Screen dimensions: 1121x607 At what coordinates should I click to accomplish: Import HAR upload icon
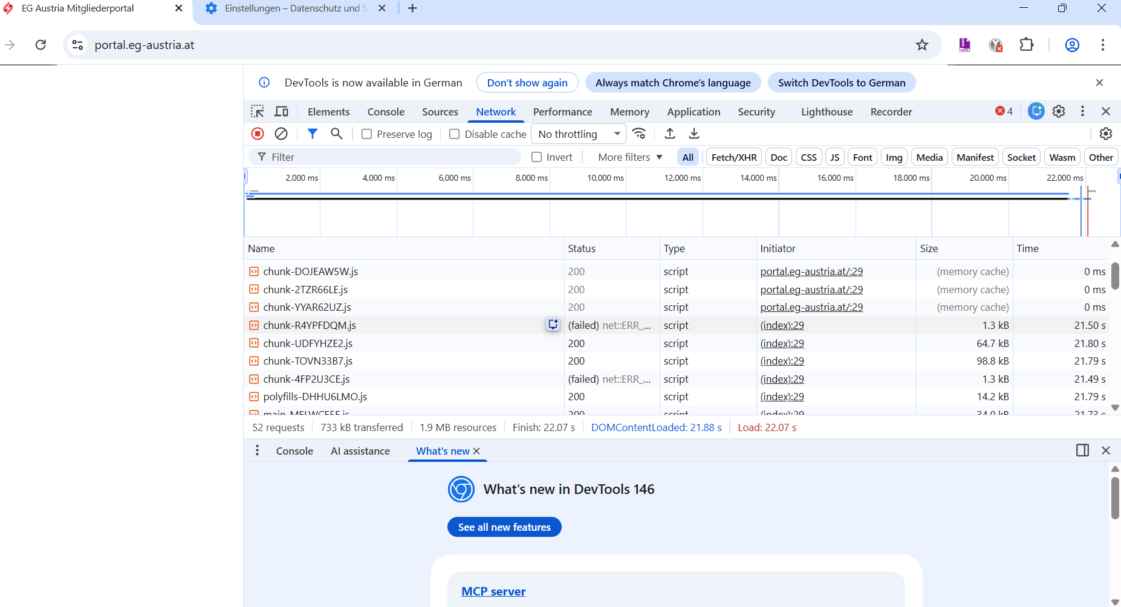pos(670,134)
